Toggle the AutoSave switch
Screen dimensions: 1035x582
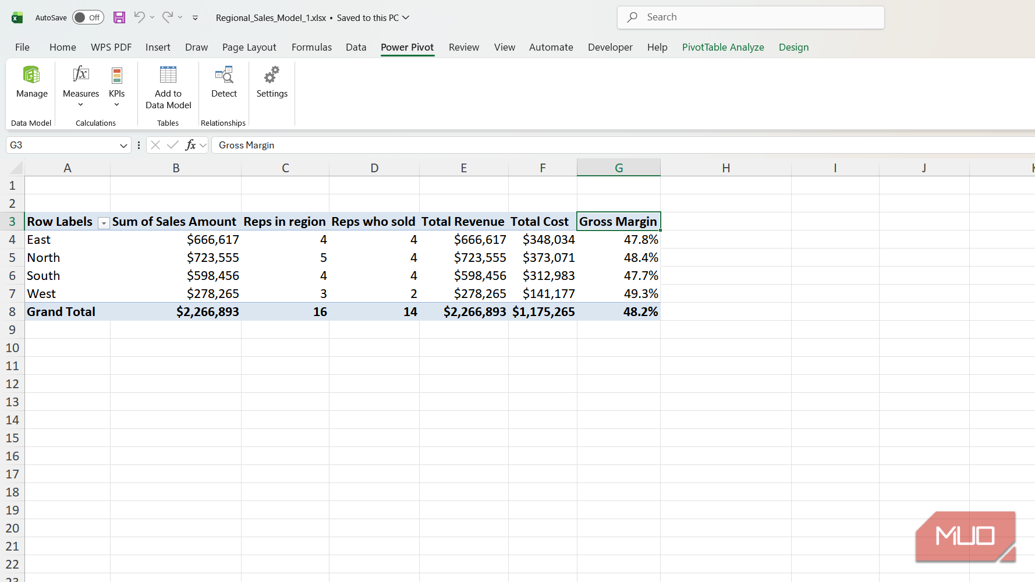coord(88,17)
